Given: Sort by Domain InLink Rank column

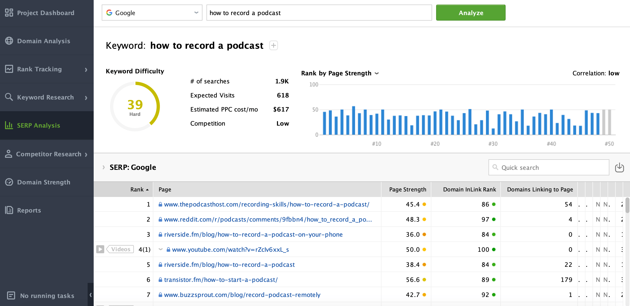Looking at the screenshot, I should point(466,189).
